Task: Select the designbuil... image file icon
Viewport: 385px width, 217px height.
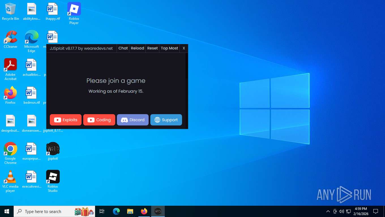Action: 10,124
